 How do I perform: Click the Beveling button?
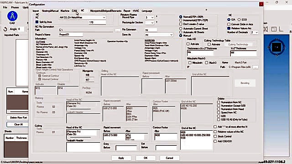[245, 83]
